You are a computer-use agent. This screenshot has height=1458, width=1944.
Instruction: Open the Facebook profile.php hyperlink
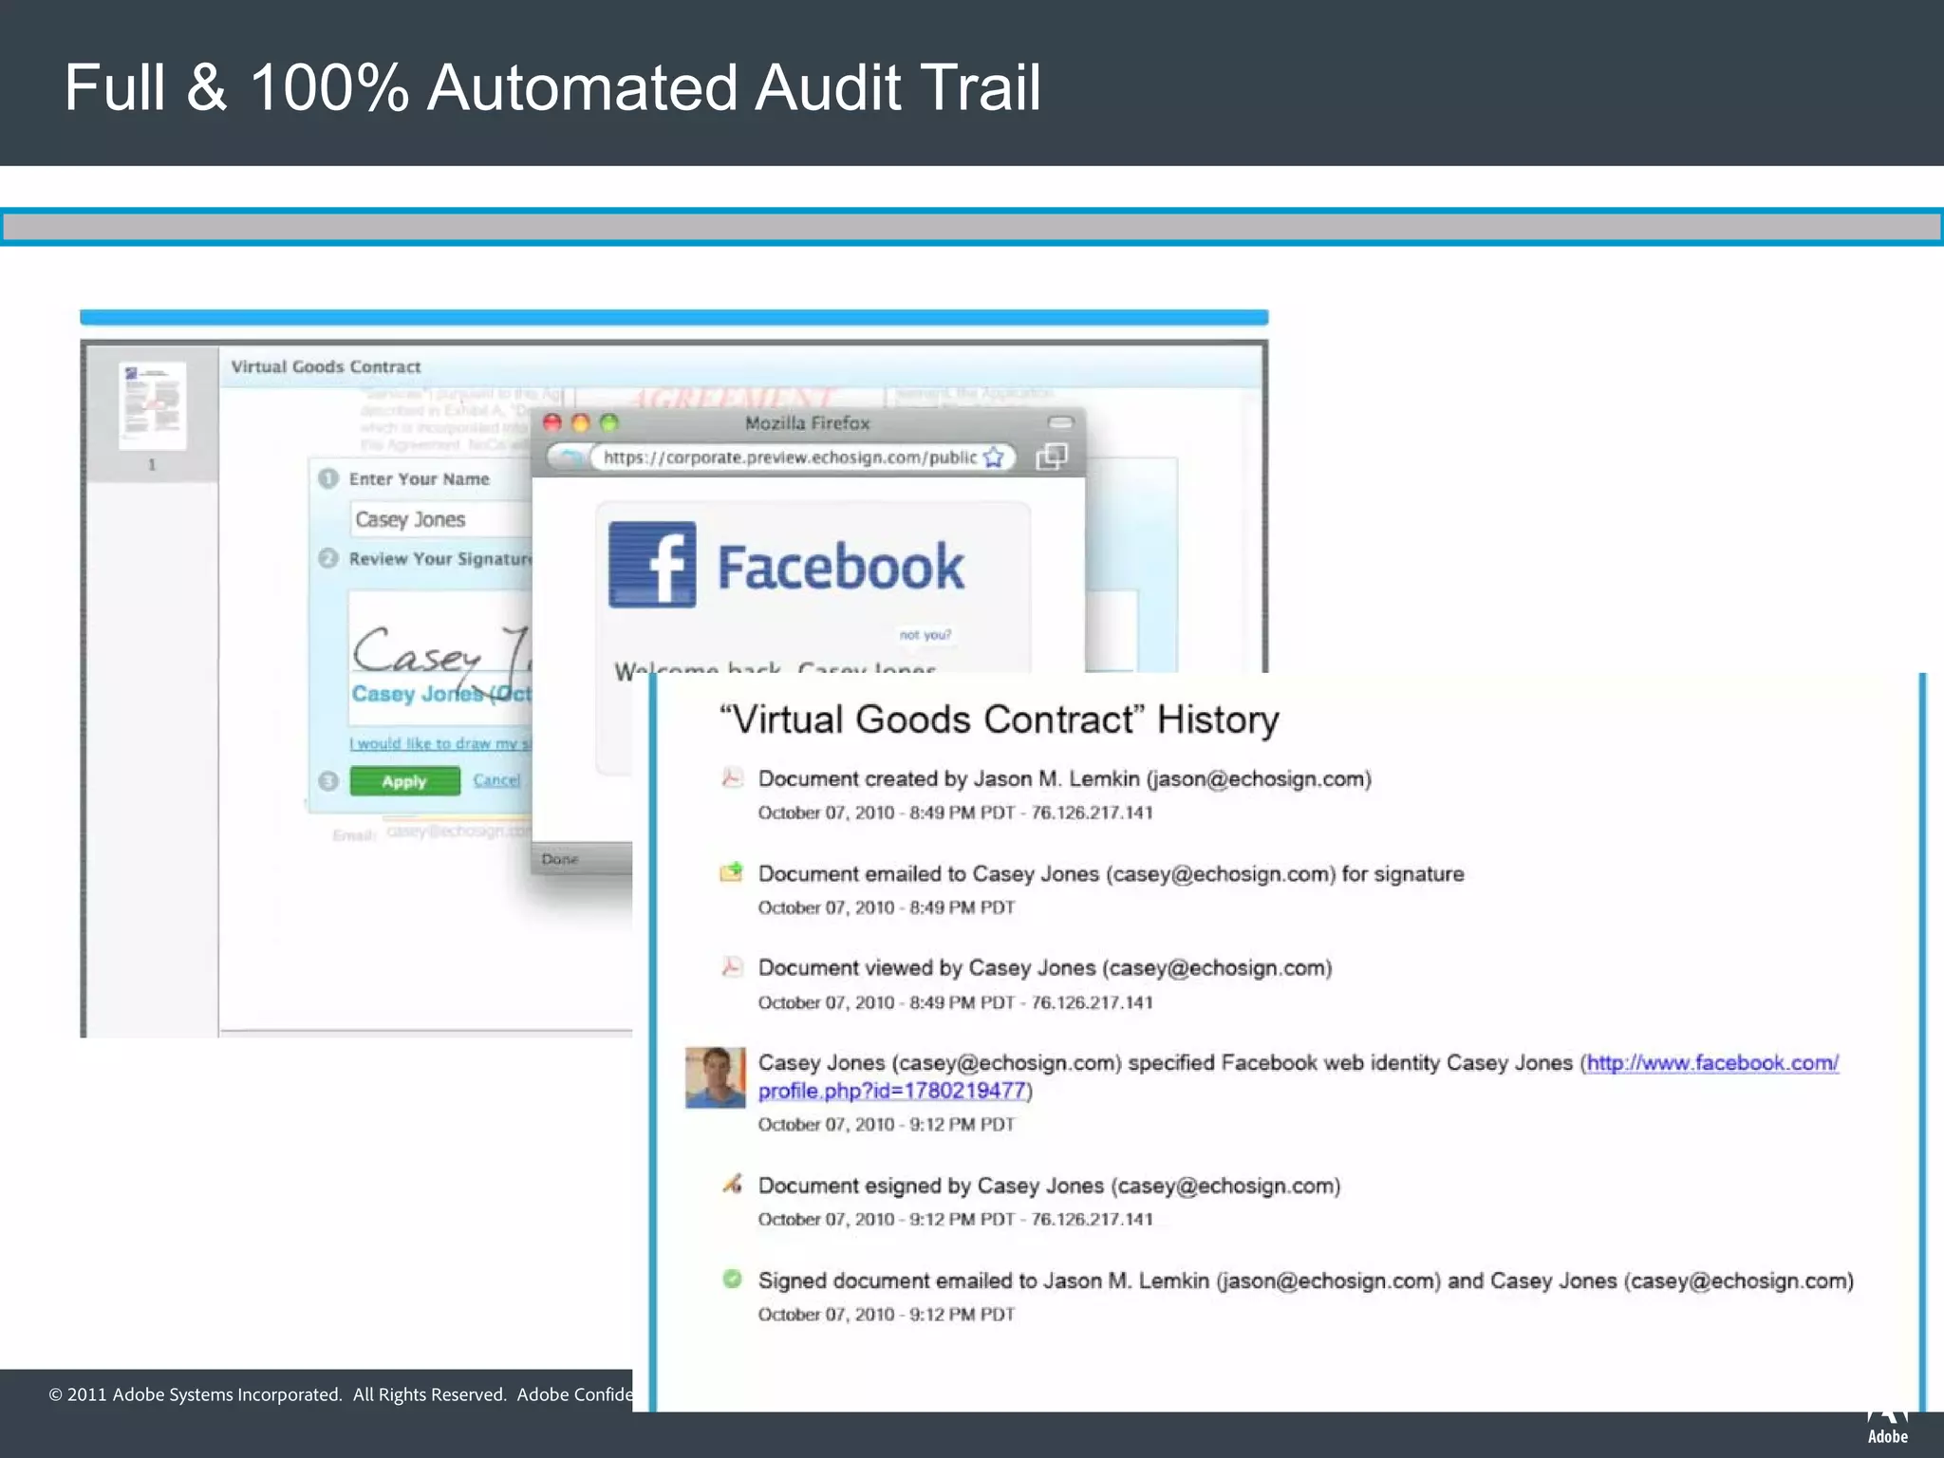point(892,1091)
